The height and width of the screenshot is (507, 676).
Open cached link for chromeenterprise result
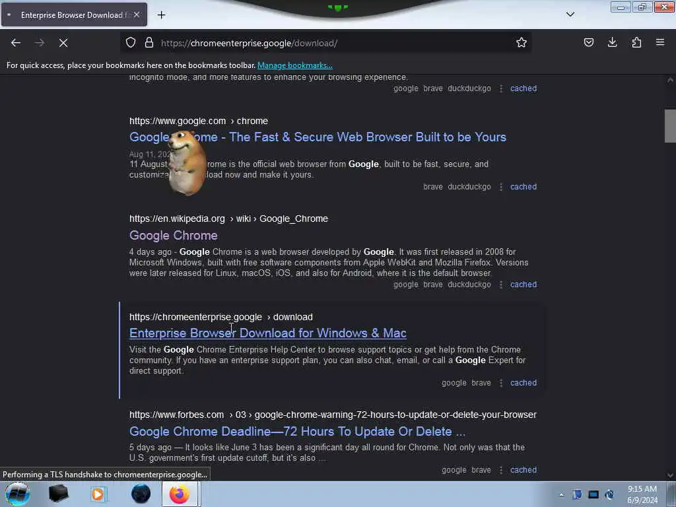pyautogui.click(x=524, y=383)
